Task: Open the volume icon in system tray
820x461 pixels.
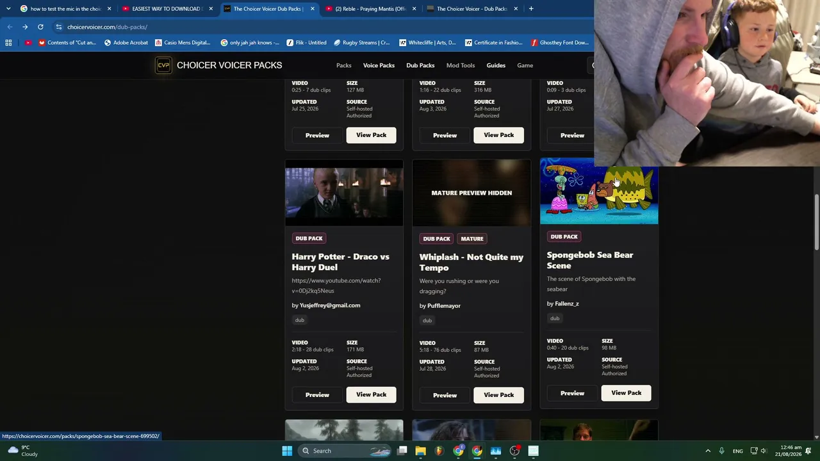Action: click(764, 451)
